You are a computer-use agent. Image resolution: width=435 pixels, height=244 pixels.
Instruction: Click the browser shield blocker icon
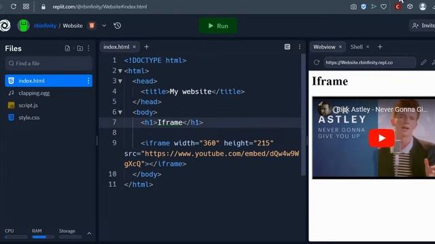tap(364, 7)
